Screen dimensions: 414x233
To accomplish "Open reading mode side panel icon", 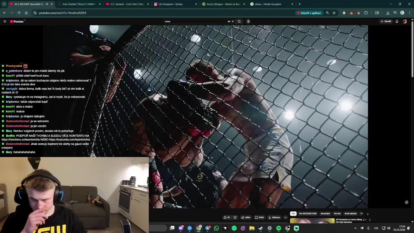I will (377, 13).
